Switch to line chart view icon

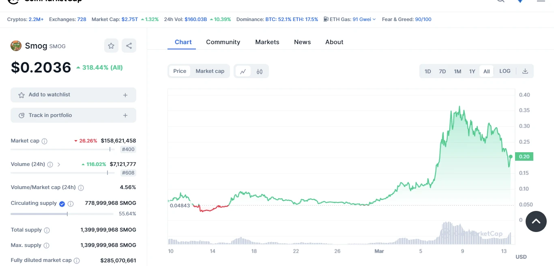(243, 71)
